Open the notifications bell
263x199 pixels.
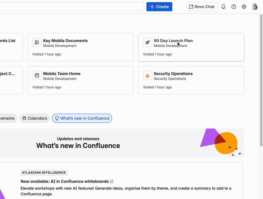pyautogui.click(x=223, y=7)
